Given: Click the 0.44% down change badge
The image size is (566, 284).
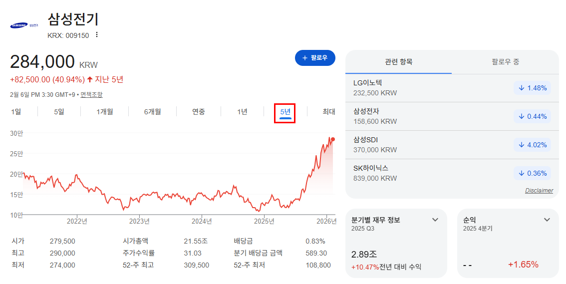Looking at the screenshot, I should tap(533, 117).
